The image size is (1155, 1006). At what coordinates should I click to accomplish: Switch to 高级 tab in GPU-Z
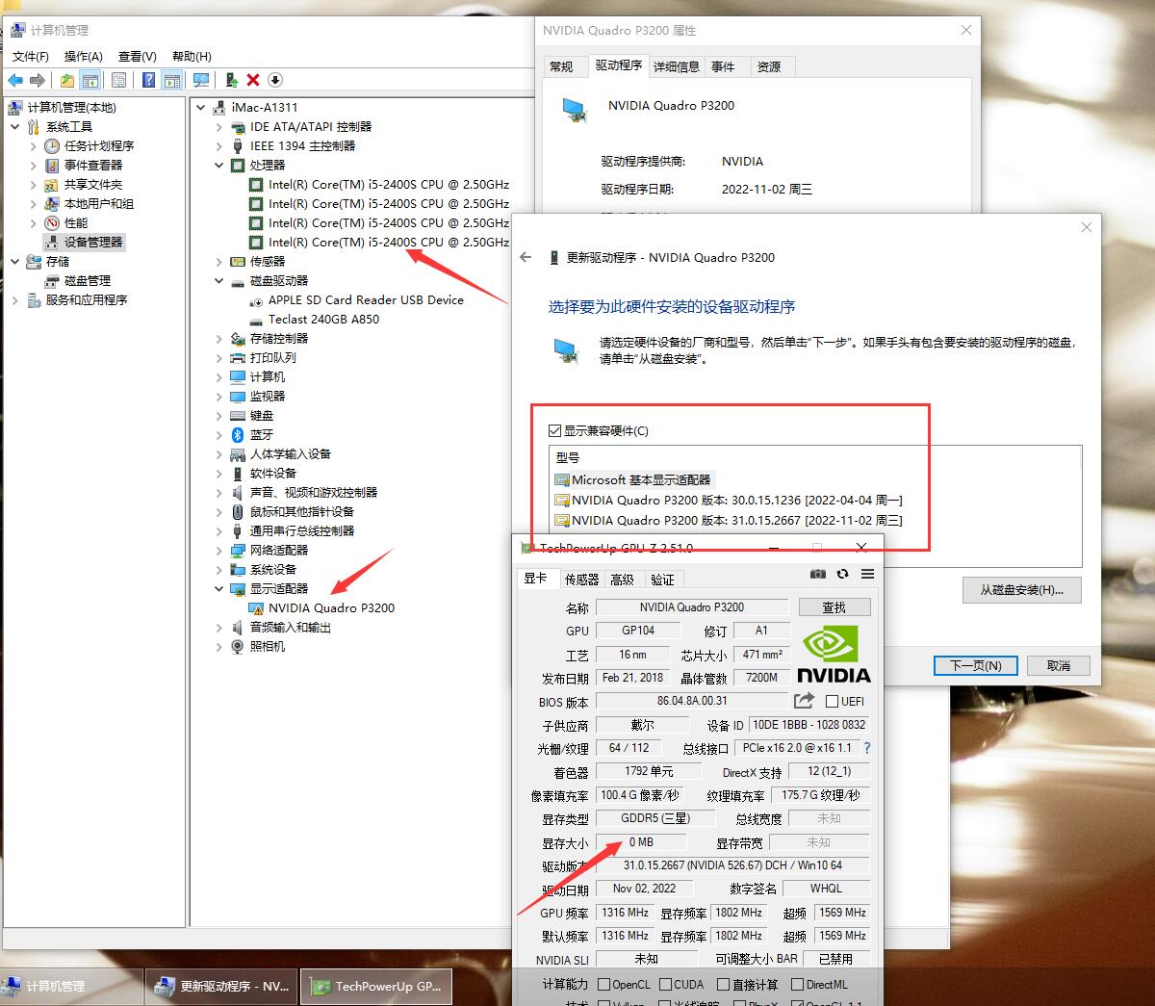pos(623,579)
